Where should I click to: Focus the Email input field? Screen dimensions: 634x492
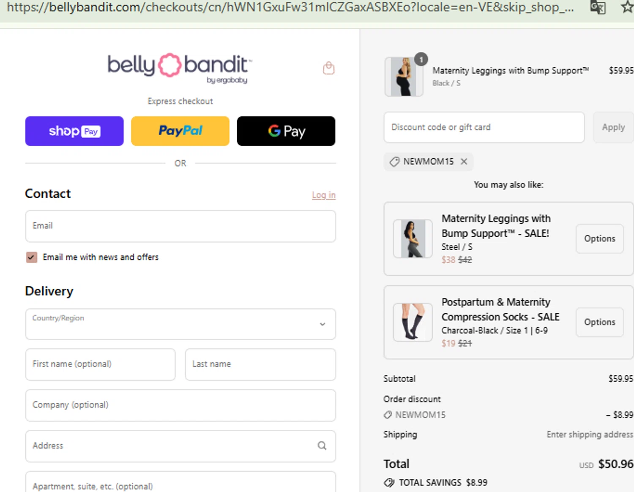click(180, 226)
